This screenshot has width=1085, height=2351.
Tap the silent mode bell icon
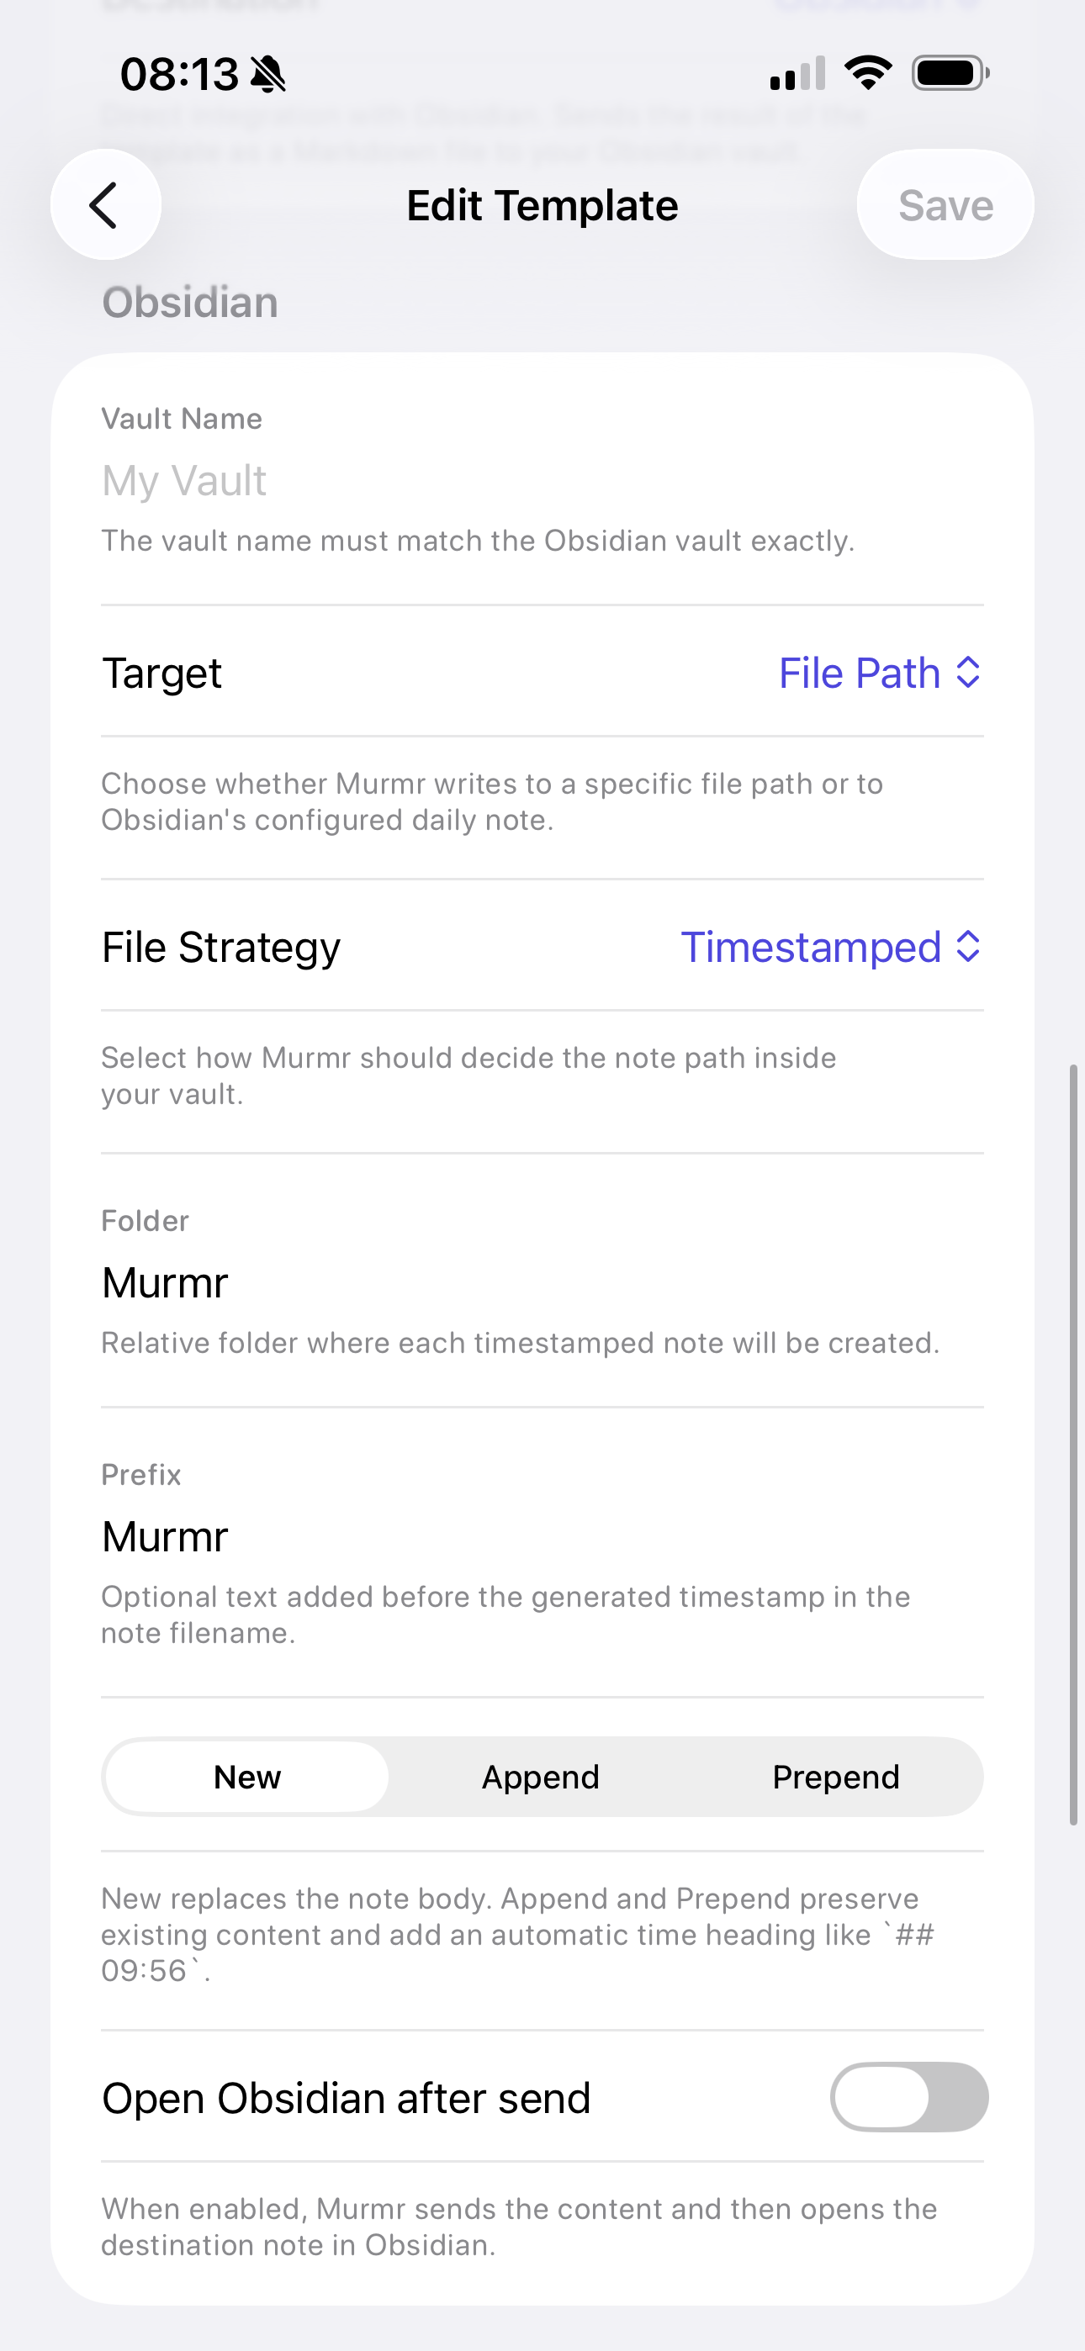coord(268,74)
